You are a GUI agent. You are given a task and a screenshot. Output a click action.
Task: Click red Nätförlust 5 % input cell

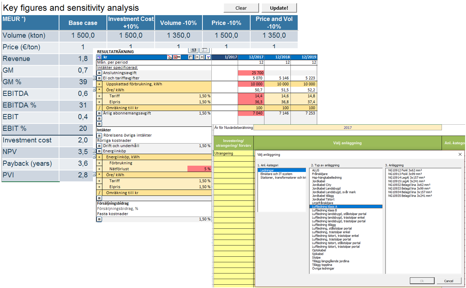coord(199,169)
